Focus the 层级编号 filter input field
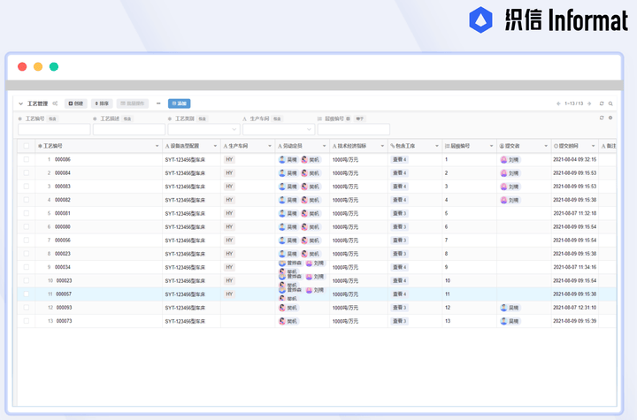 (x=353, y=129)
